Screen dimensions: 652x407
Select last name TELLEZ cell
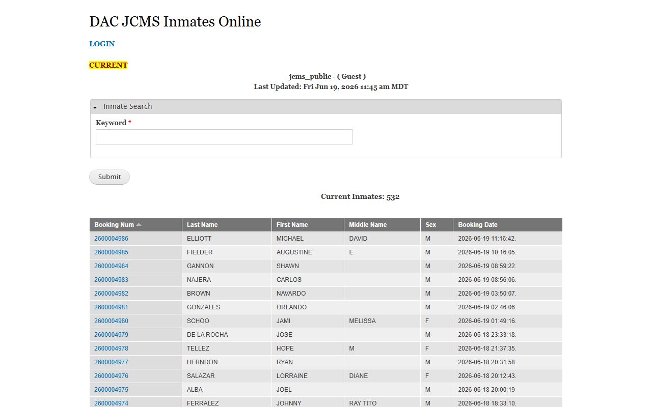[x=227, y=348]
